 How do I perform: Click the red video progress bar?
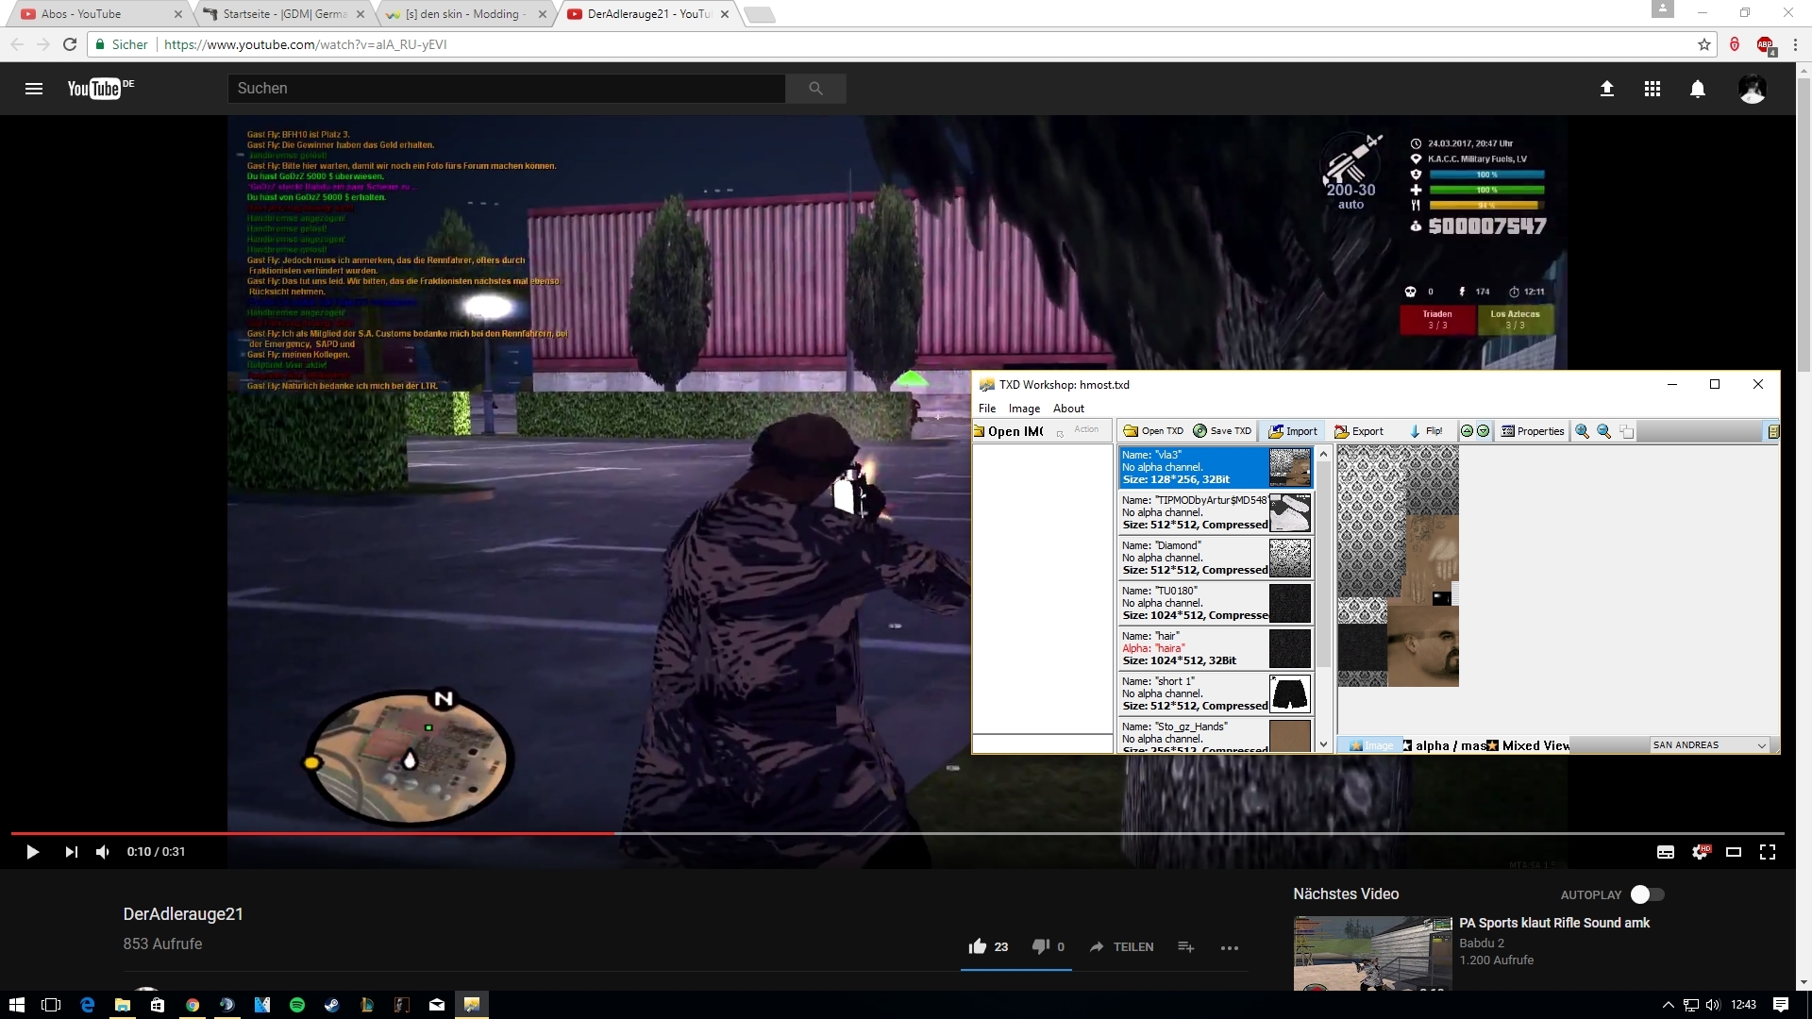pyautogui.click(x=311, y=833)
